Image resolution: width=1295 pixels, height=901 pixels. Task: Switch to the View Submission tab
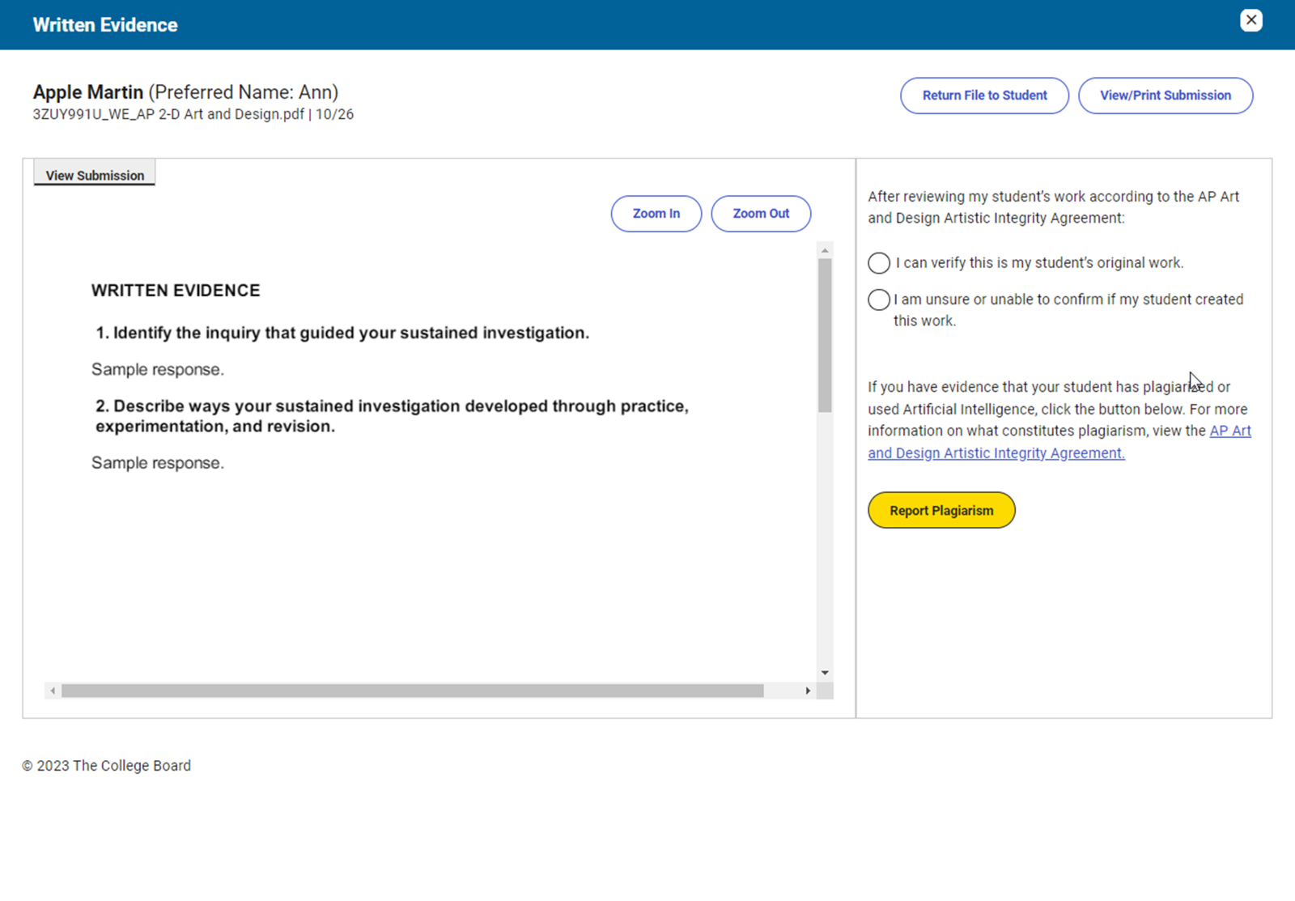[x=95, y=175]
